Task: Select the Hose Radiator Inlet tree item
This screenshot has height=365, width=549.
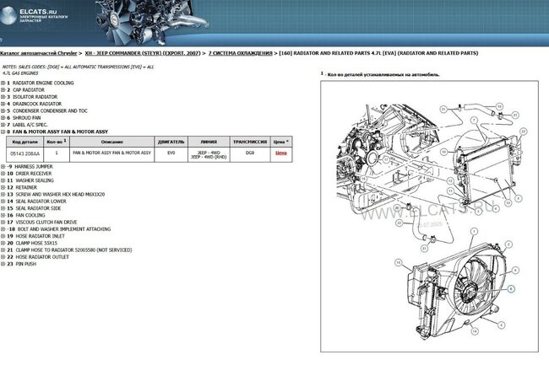Action: (40, 236)
